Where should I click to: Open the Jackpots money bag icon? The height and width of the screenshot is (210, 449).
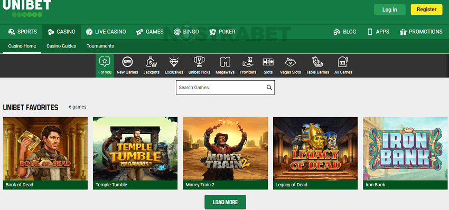pyautogui.click(x=151, y=62)
